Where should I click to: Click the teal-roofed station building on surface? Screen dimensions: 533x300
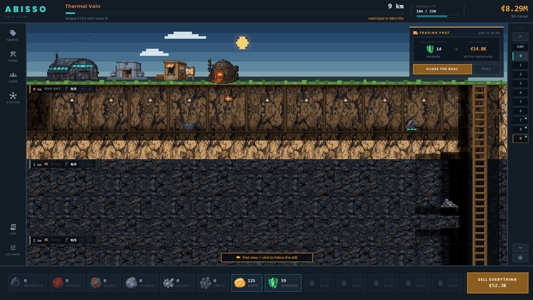pos(73,67)
